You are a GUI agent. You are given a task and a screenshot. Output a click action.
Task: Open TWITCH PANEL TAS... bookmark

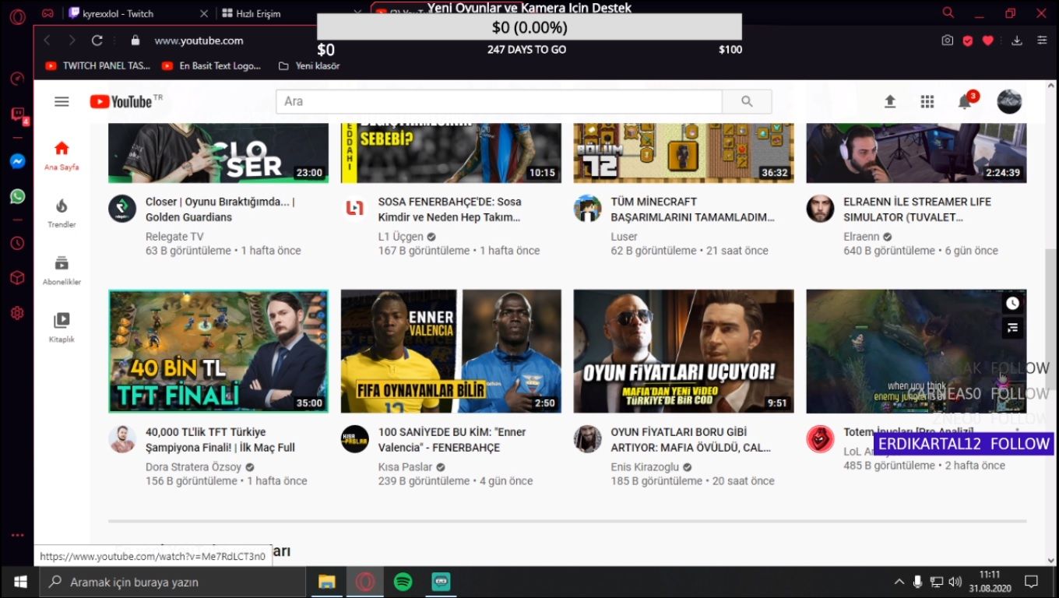(97, 66)
